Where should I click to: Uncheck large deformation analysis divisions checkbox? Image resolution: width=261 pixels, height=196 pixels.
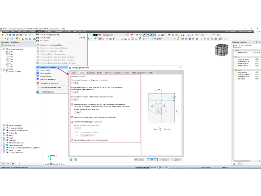pos(72,117)
